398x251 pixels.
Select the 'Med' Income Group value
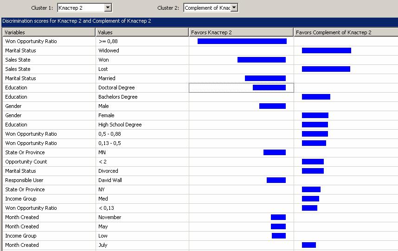(142, 199)
